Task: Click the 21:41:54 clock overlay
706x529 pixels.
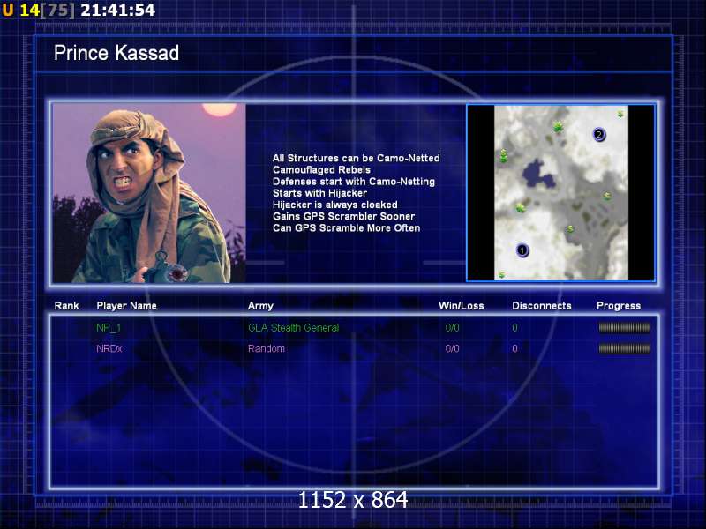Action: coord(118,10)
